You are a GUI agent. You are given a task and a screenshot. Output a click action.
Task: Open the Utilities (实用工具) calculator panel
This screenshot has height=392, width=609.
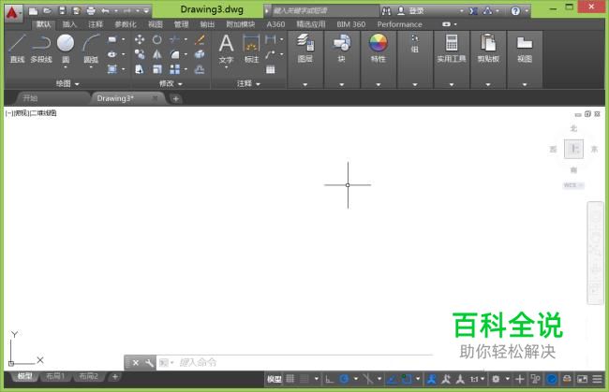[x=451, y=47]
